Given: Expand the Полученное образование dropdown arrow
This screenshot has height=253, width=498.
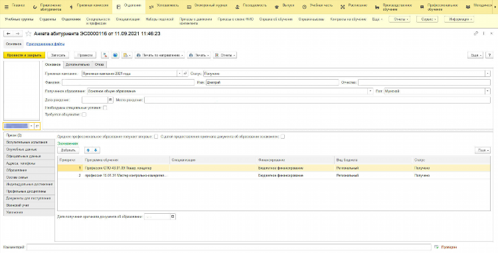Looking at the screenshot, I should (370, 91).
